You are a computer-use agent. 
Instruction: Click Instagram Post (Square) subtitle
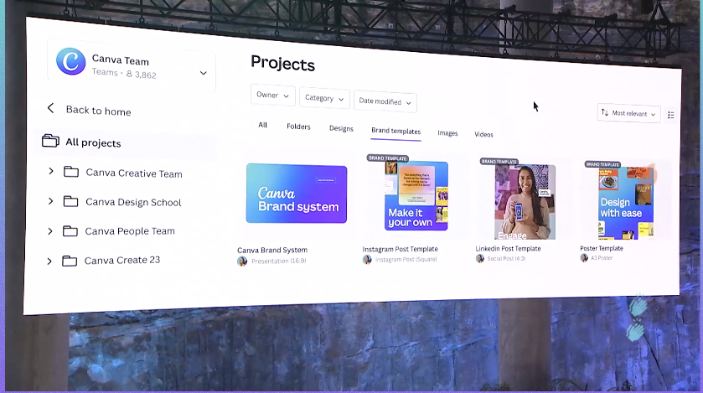(x=406, y=260)
